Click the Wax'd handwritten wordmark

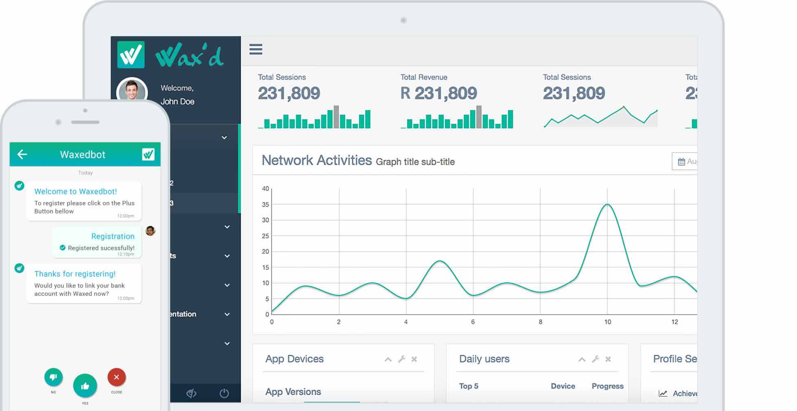(x=190, y=56)
